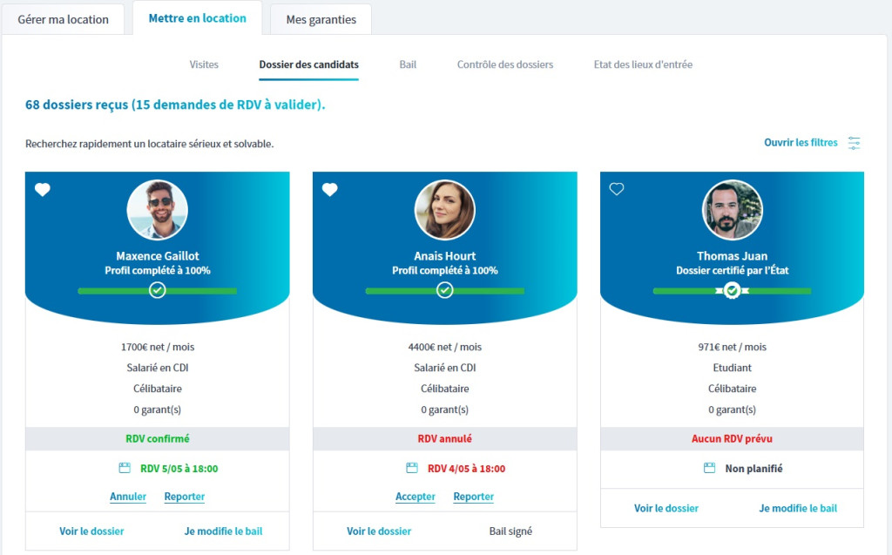Click Maxence Gaillot's profile checkmark badge
This screenshot has width=892, height=555.
pos(157,290)
